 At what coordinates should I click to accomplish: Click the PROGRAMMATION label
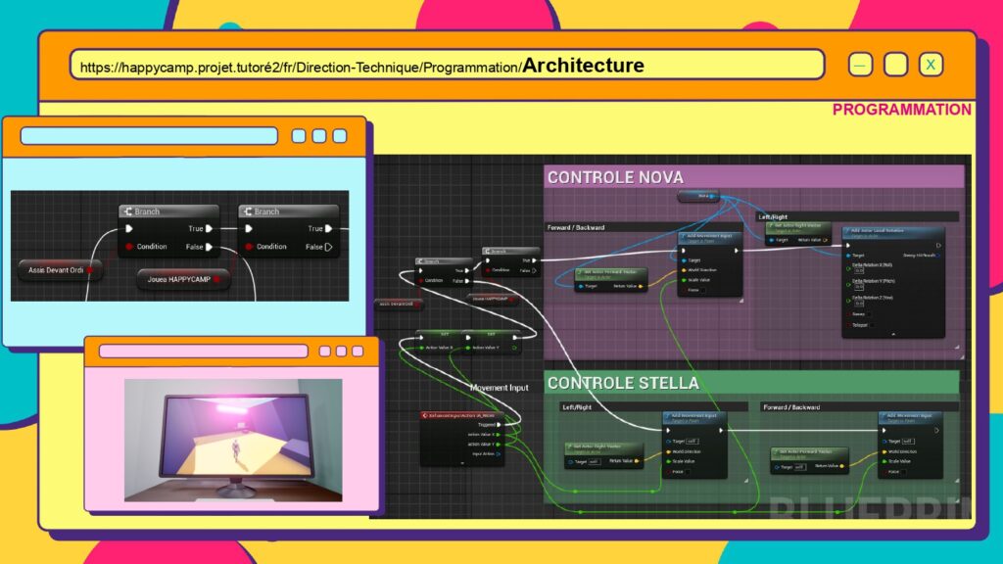901,110
